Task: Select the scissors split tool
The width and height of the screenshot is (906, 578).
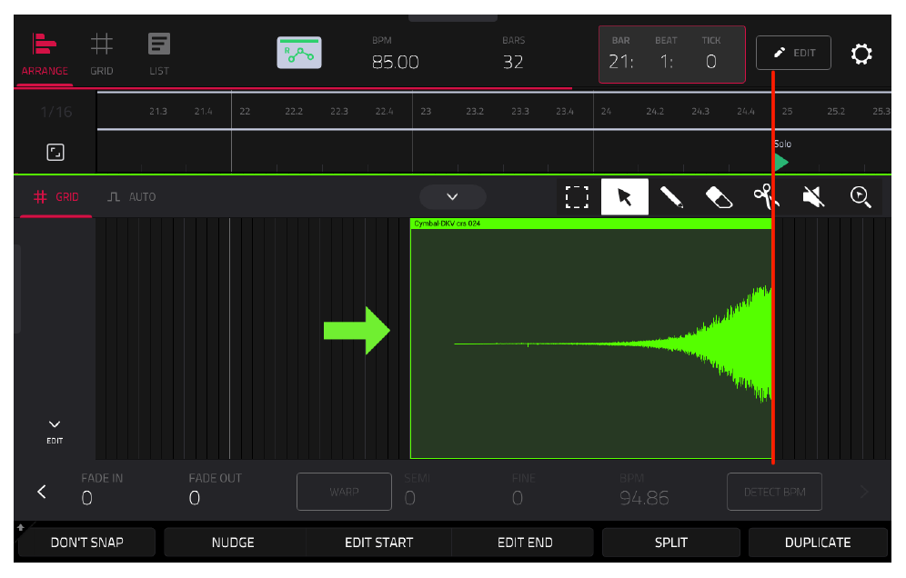Action: tap(766, 197)
